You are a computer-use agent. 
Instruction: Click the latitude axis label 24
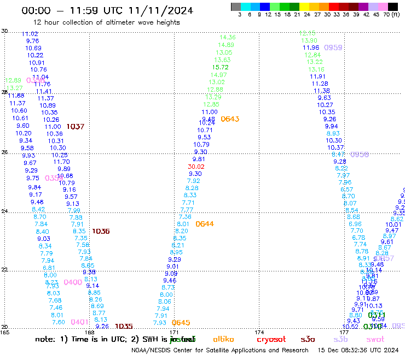tap(4, 211)
